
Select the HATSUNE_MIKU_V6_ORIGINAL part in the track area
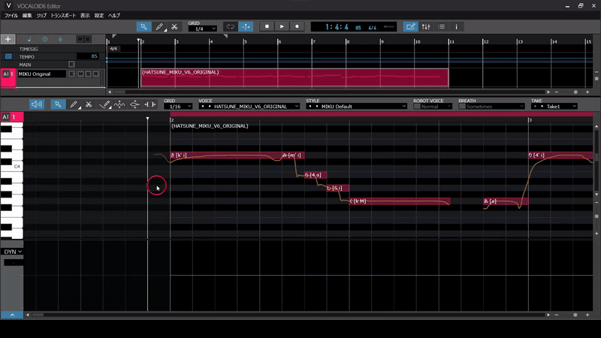tap(294, 78)
